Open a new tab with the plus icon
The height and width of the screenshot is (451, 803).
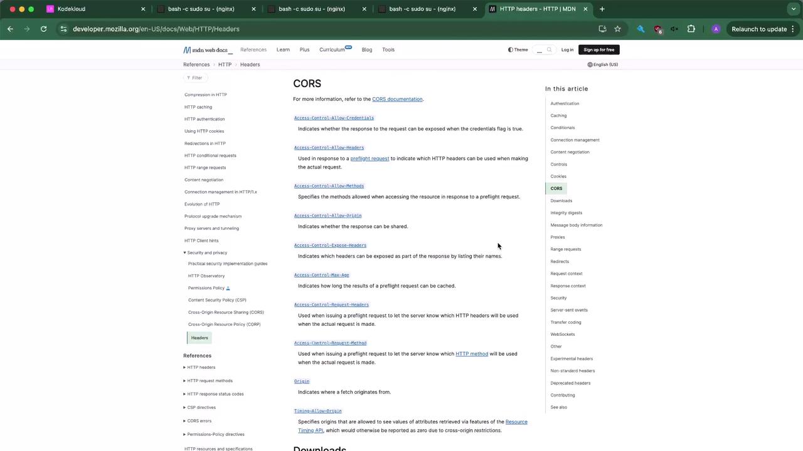[x=602, y=9]
